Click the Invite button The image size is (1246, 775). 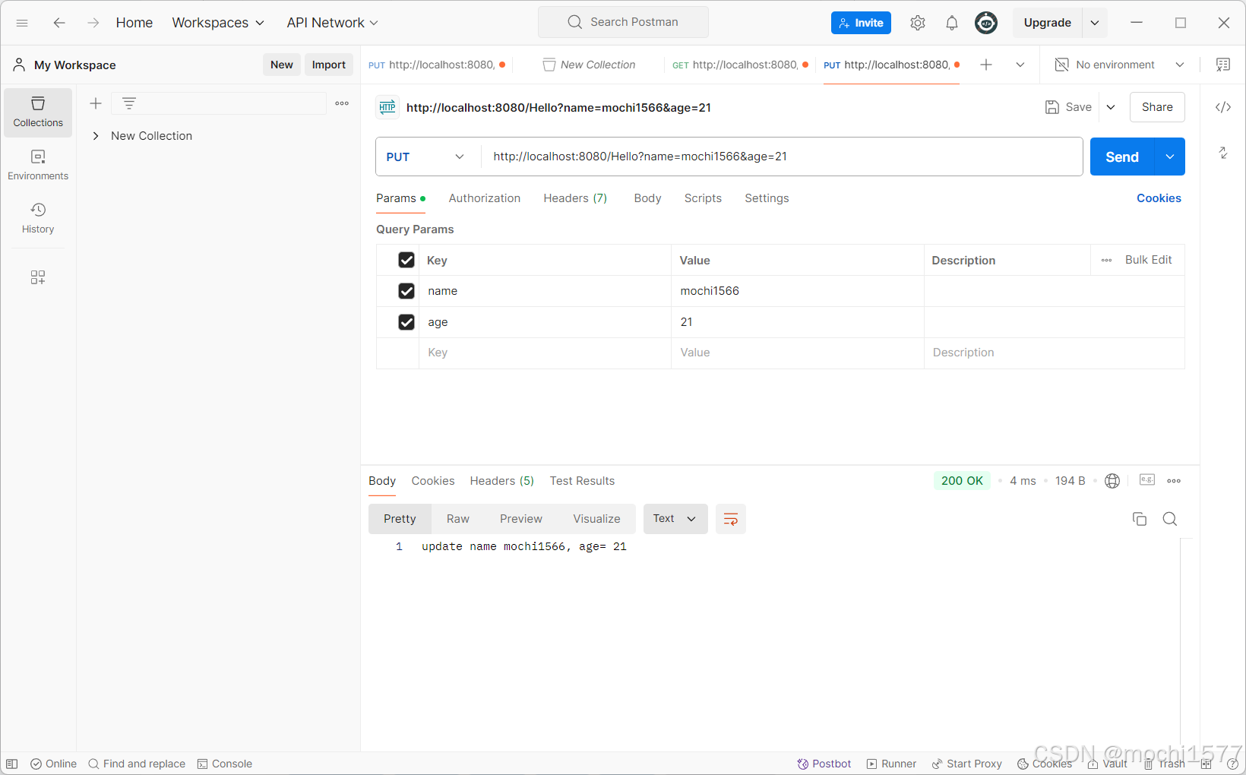tap(861, 23)
